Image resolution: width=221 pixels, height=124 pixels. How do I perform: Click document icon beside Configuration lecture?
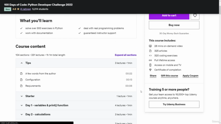(x=21, y=80)
